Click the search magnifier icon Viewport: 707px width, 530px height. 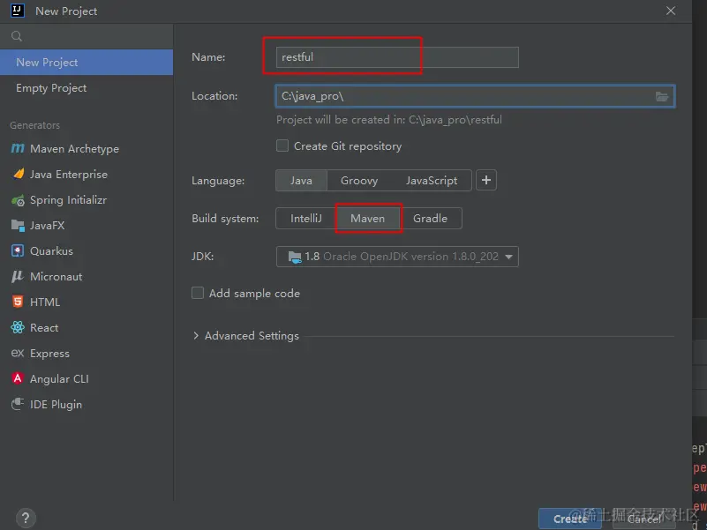pos(17,36)
